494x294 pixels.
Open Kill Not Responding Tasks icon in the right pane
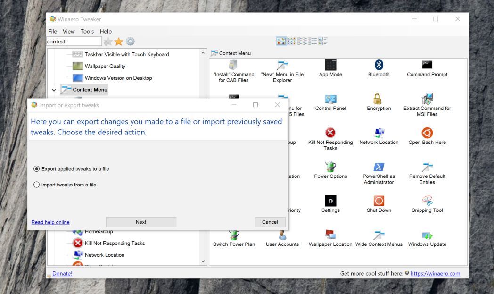click(330, 139)
